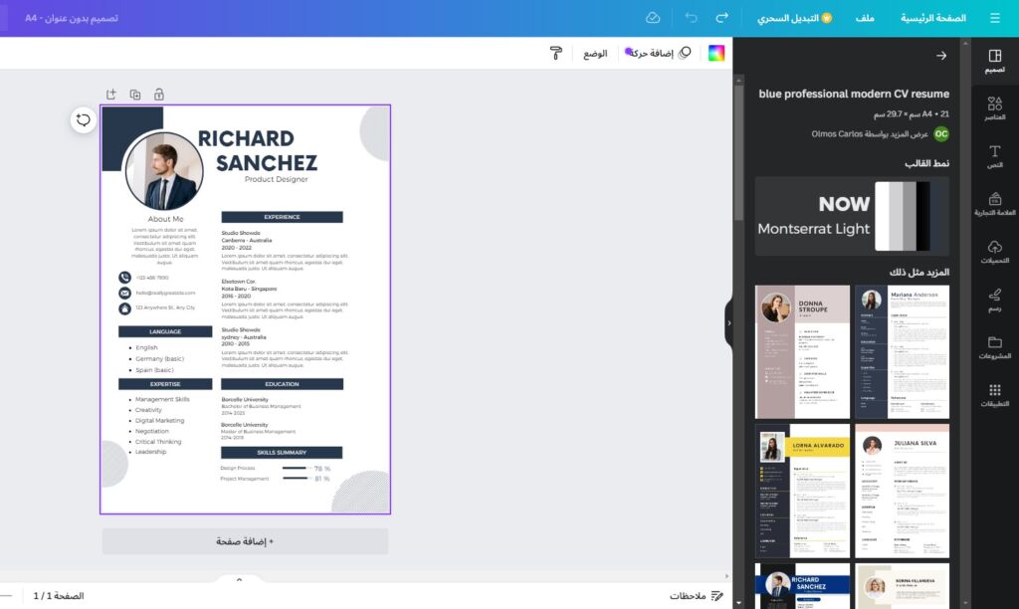Image resolution: width=1019 pixels, height=609 pixels.
Task: Open the التحميلات (Uploads) panel
Action: pos(994,252)
